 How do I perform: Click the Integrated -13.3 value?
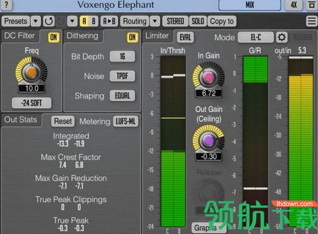point(63,144)
